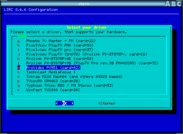Select Technisat MediaFocus I driver
Viewport: 183px width, 134px height.
click(x=51, y=72)
